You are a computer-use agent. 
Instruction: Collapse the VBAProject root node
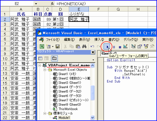tap(40, 66)
